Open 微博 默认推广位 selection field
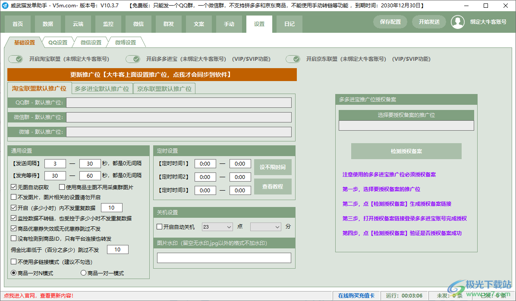This screenshot has width=516, height=301. 179,132
